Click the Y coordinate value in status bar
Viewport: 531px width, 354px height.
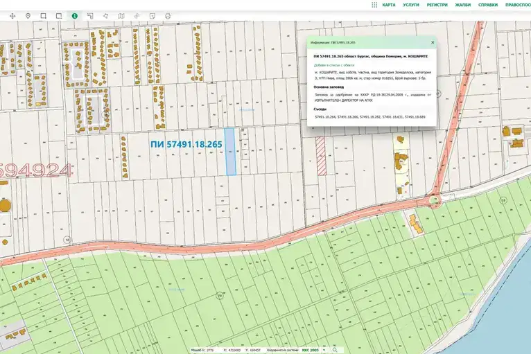(254, 350)
